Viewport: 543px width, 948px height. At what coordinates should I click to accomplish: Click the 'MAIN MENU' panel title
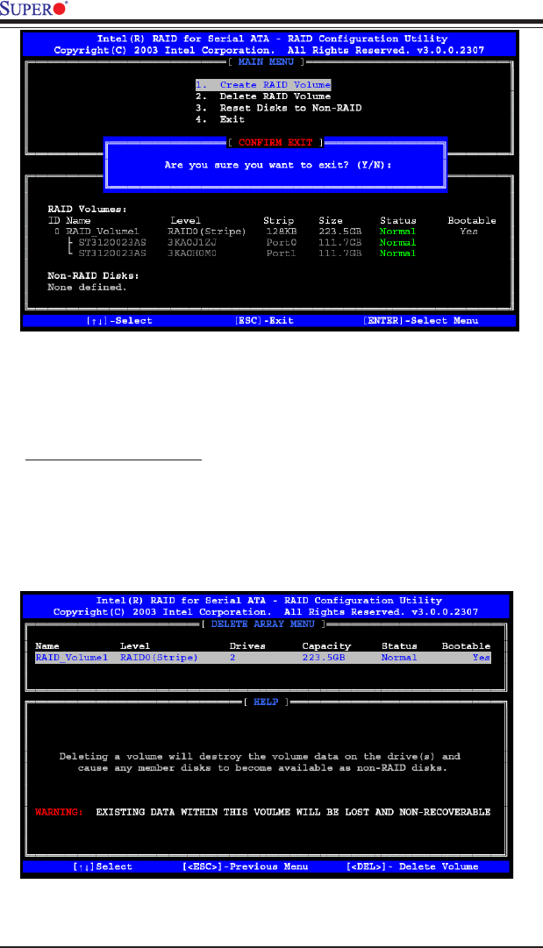tap(267, 61)
